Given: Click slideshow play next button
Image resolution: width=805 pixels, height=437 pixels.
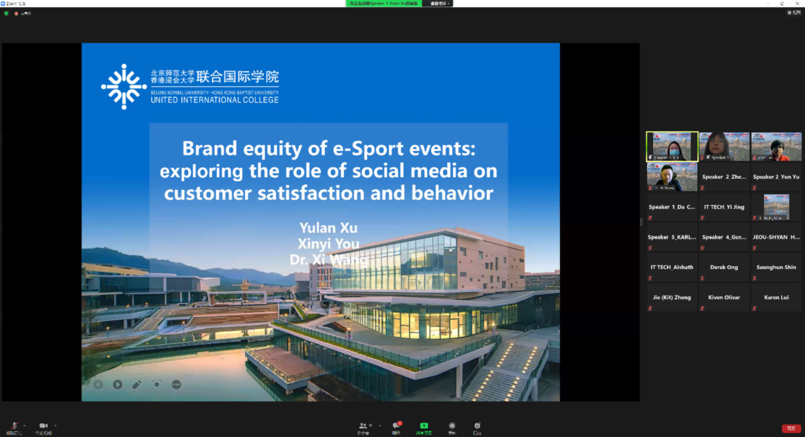Looking at the screenshot, I should tap(118, 385).
